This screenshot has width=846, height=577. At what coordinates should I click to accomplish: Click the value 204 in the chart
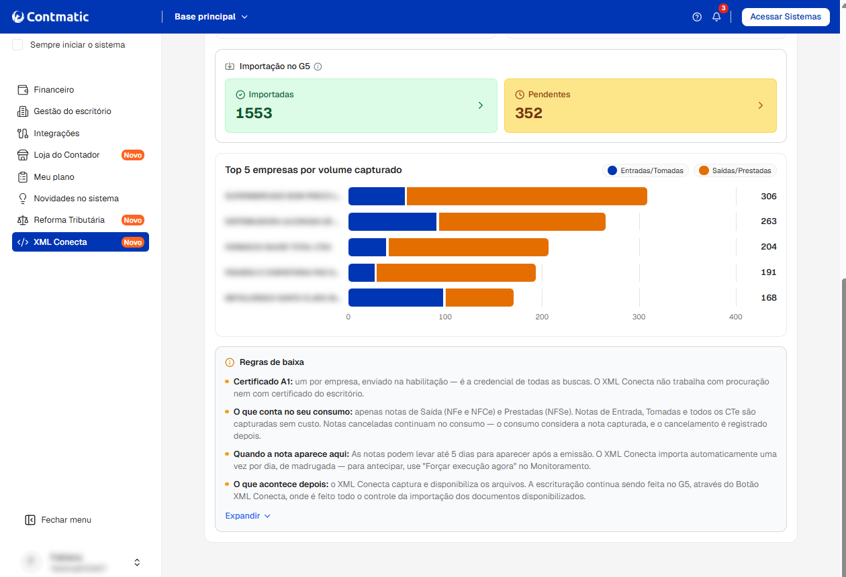pyautogui.click(x=769, y=247)
